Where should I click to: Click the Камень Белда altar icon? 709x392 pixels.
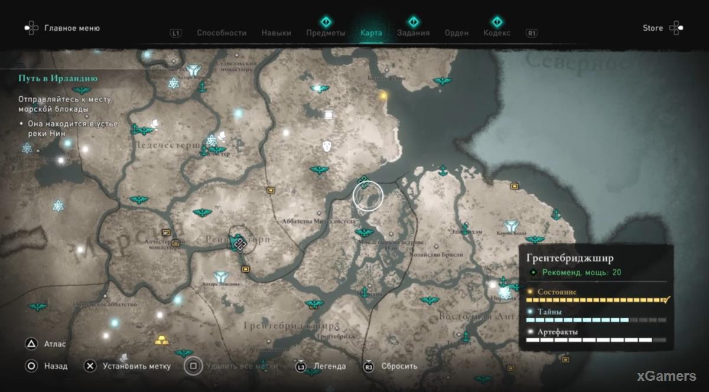coord(512,225)
